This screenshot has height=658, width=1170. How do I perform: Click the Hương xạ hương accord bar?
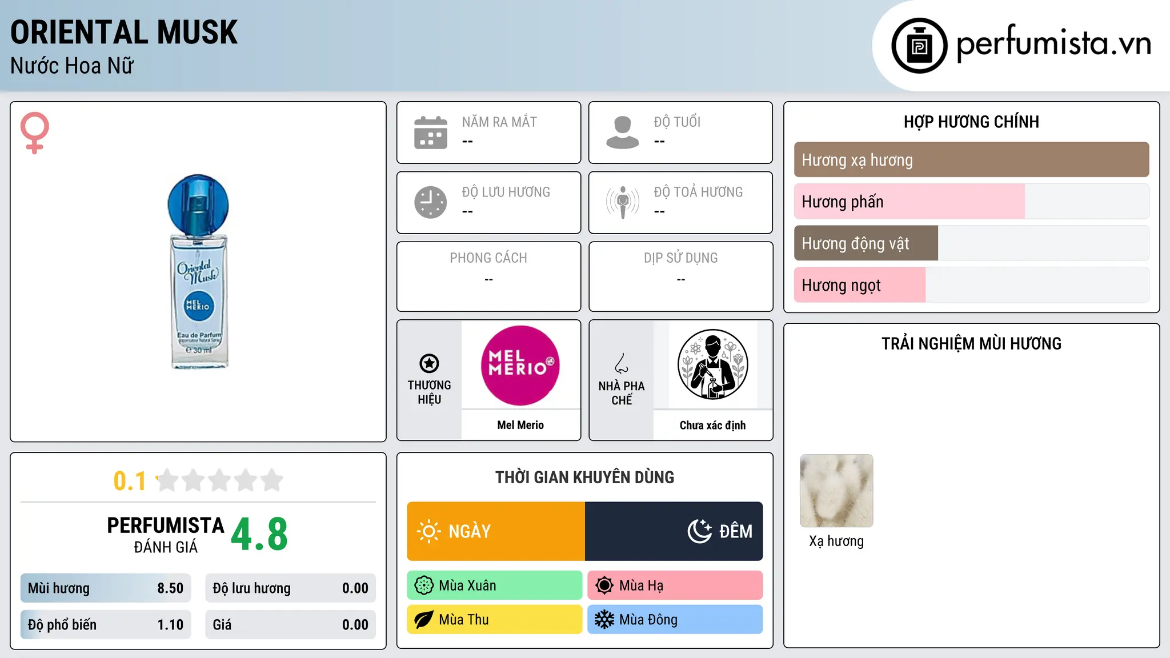[972, 160]
